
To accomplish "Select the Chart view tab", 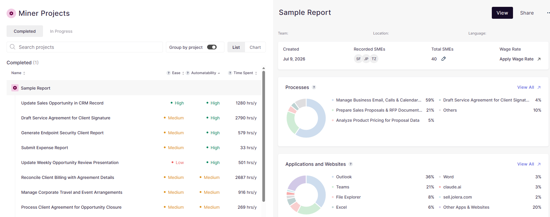I will [x=255, y=47].
